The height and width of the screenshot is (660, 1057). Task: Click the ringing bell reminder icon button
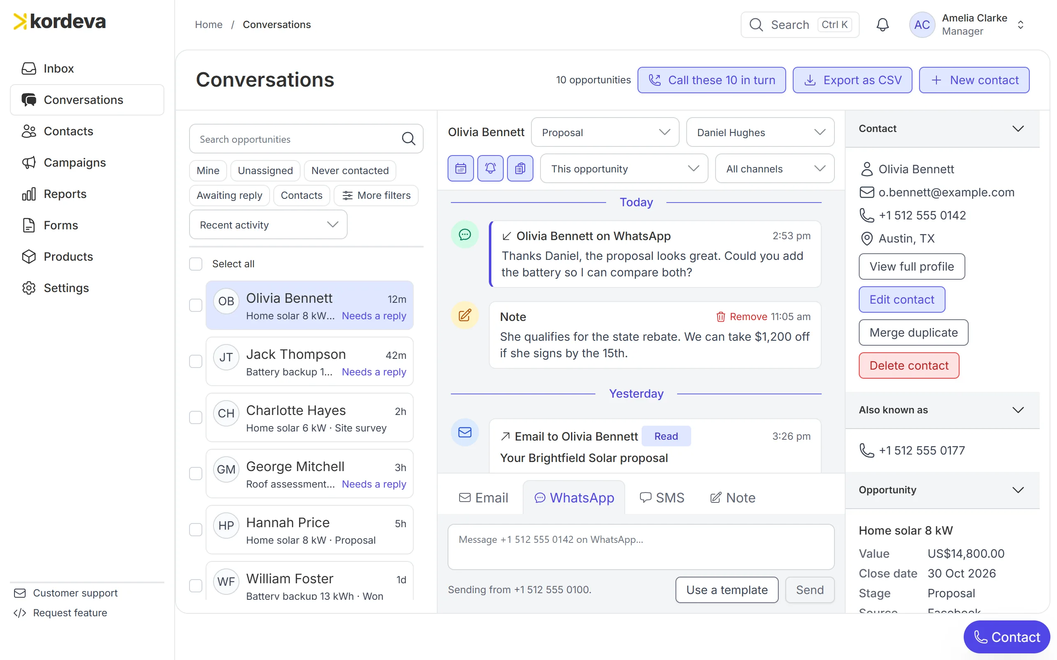490,168
